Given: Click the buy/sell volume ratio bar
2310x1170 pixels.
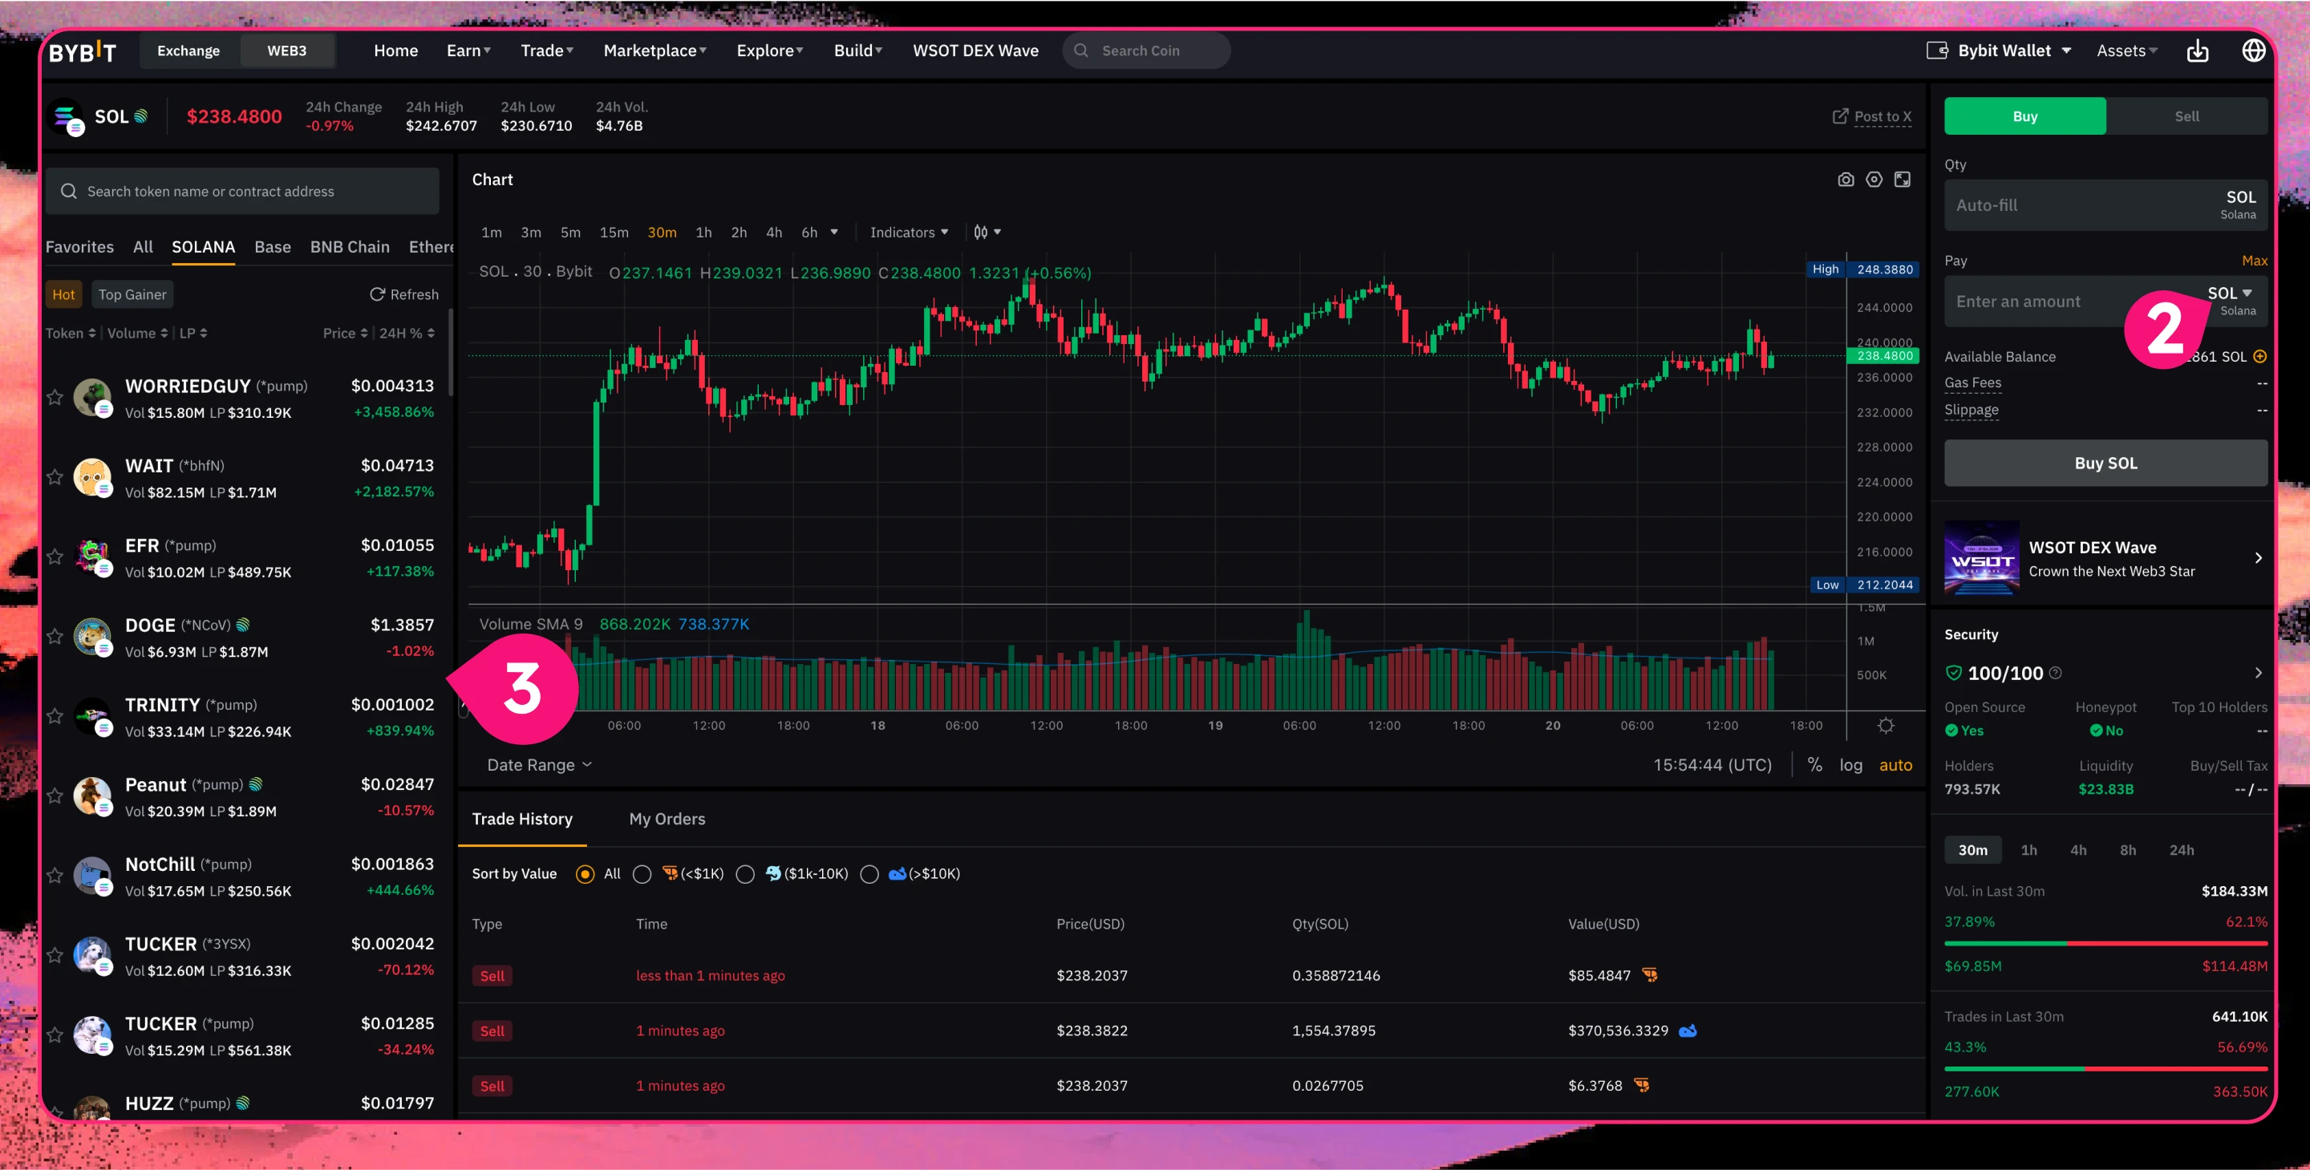Looking at the screenshot, I should 2105,943.
